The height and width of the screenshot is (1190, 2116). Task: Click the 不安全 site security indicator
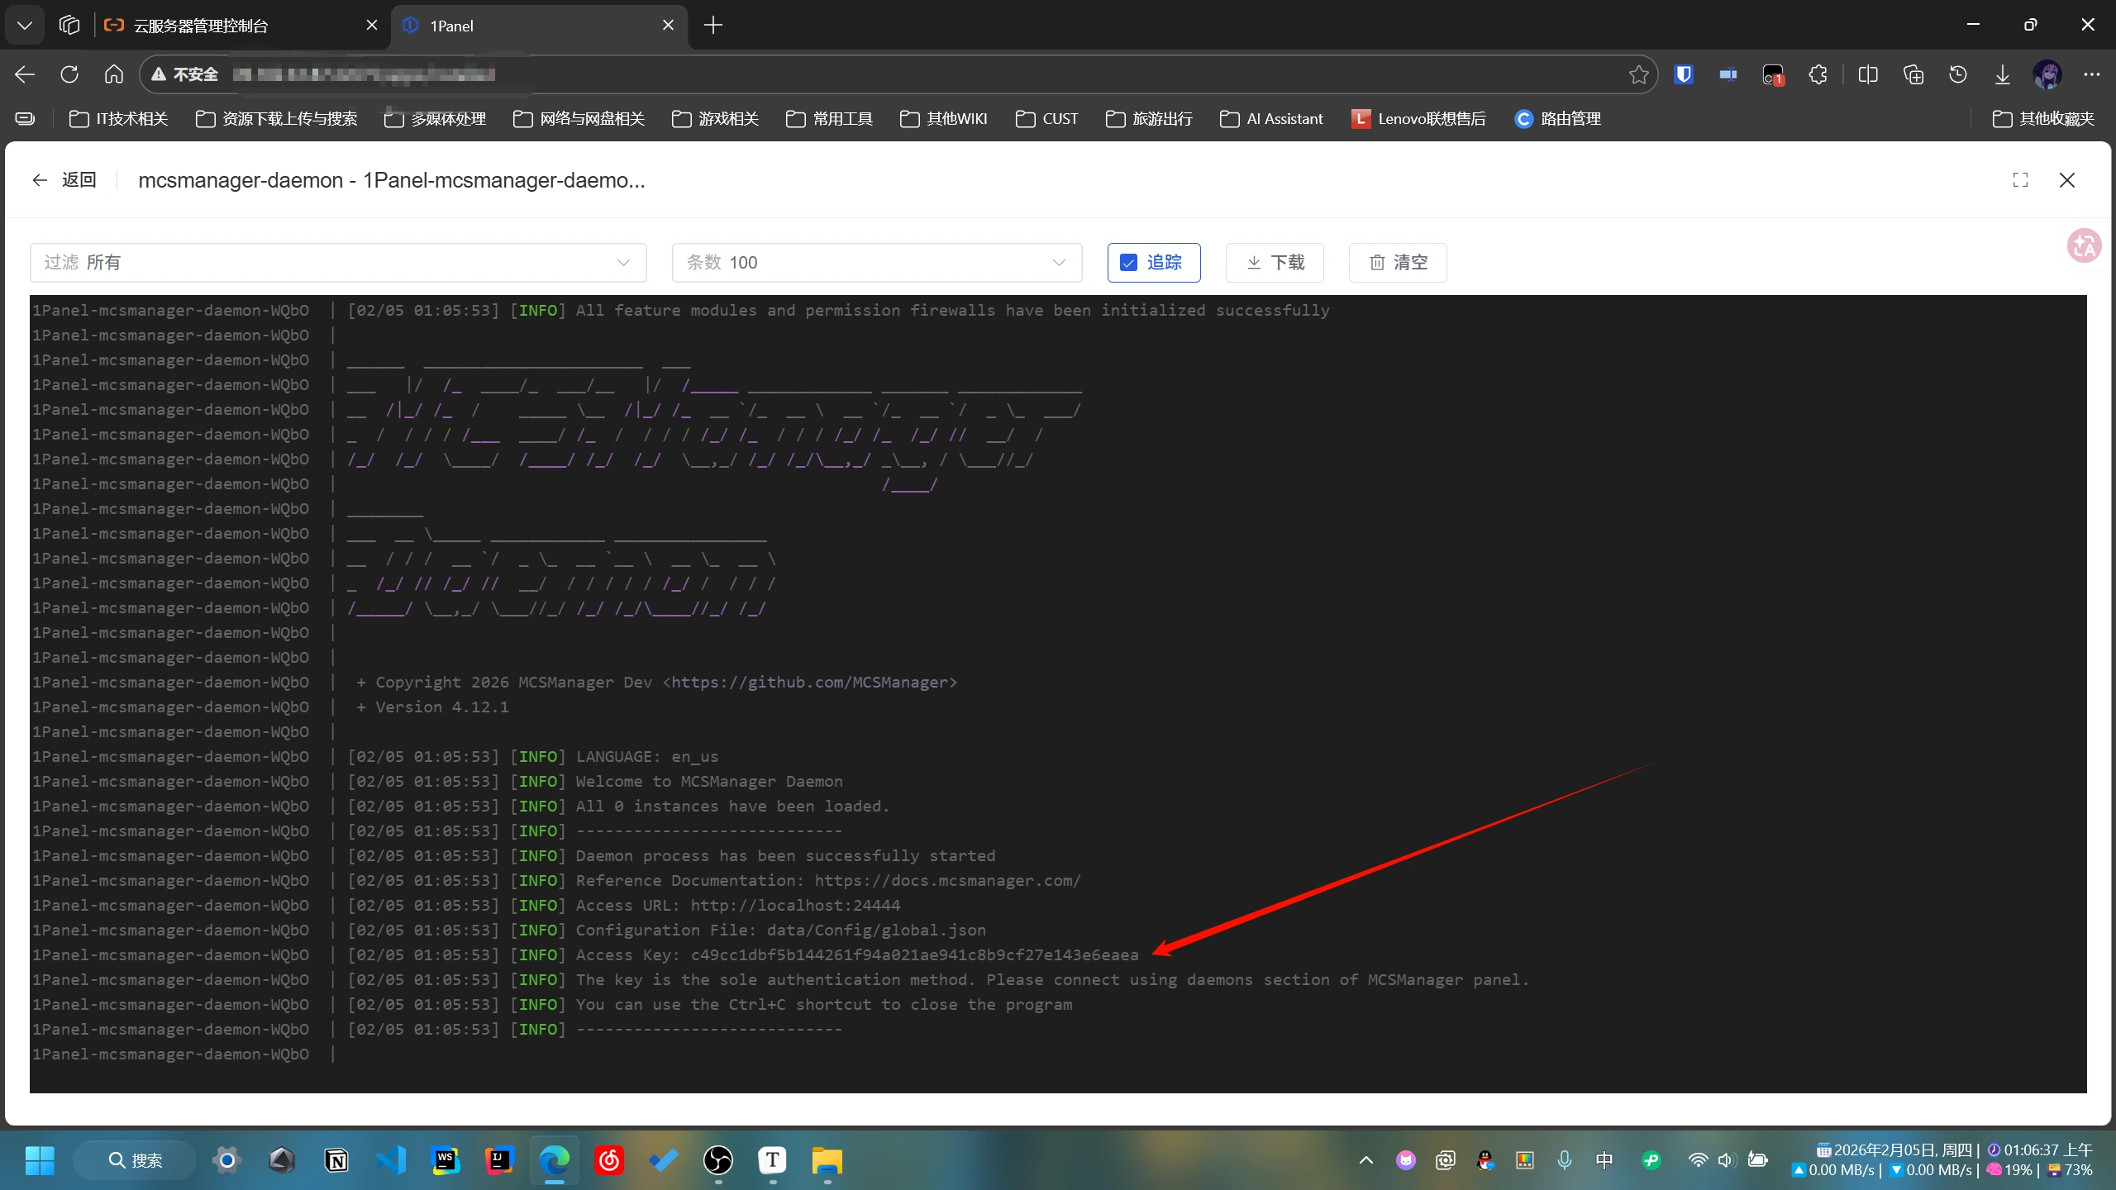[x=184, y=74]
